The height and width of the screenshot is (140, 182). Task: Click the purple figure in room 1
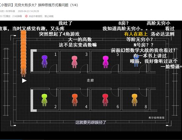click(44, 61)
